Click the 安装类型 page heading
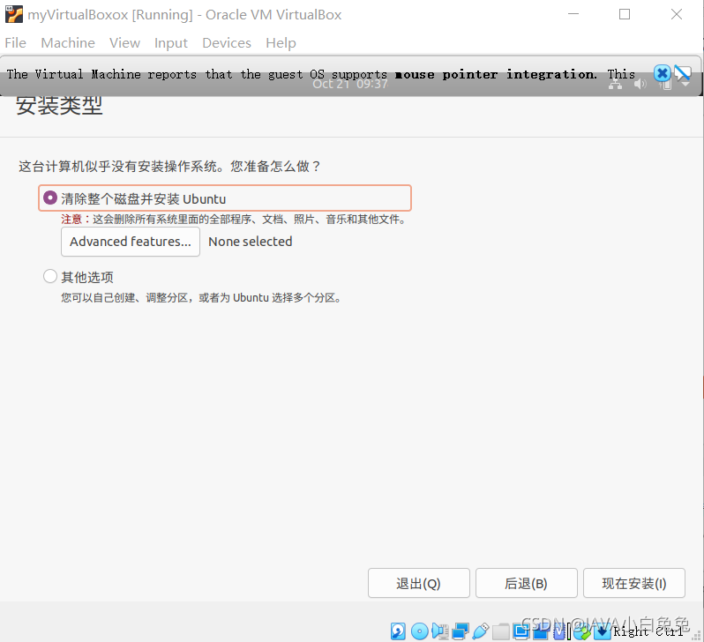 pyautogui.click(x=59, y=106)
